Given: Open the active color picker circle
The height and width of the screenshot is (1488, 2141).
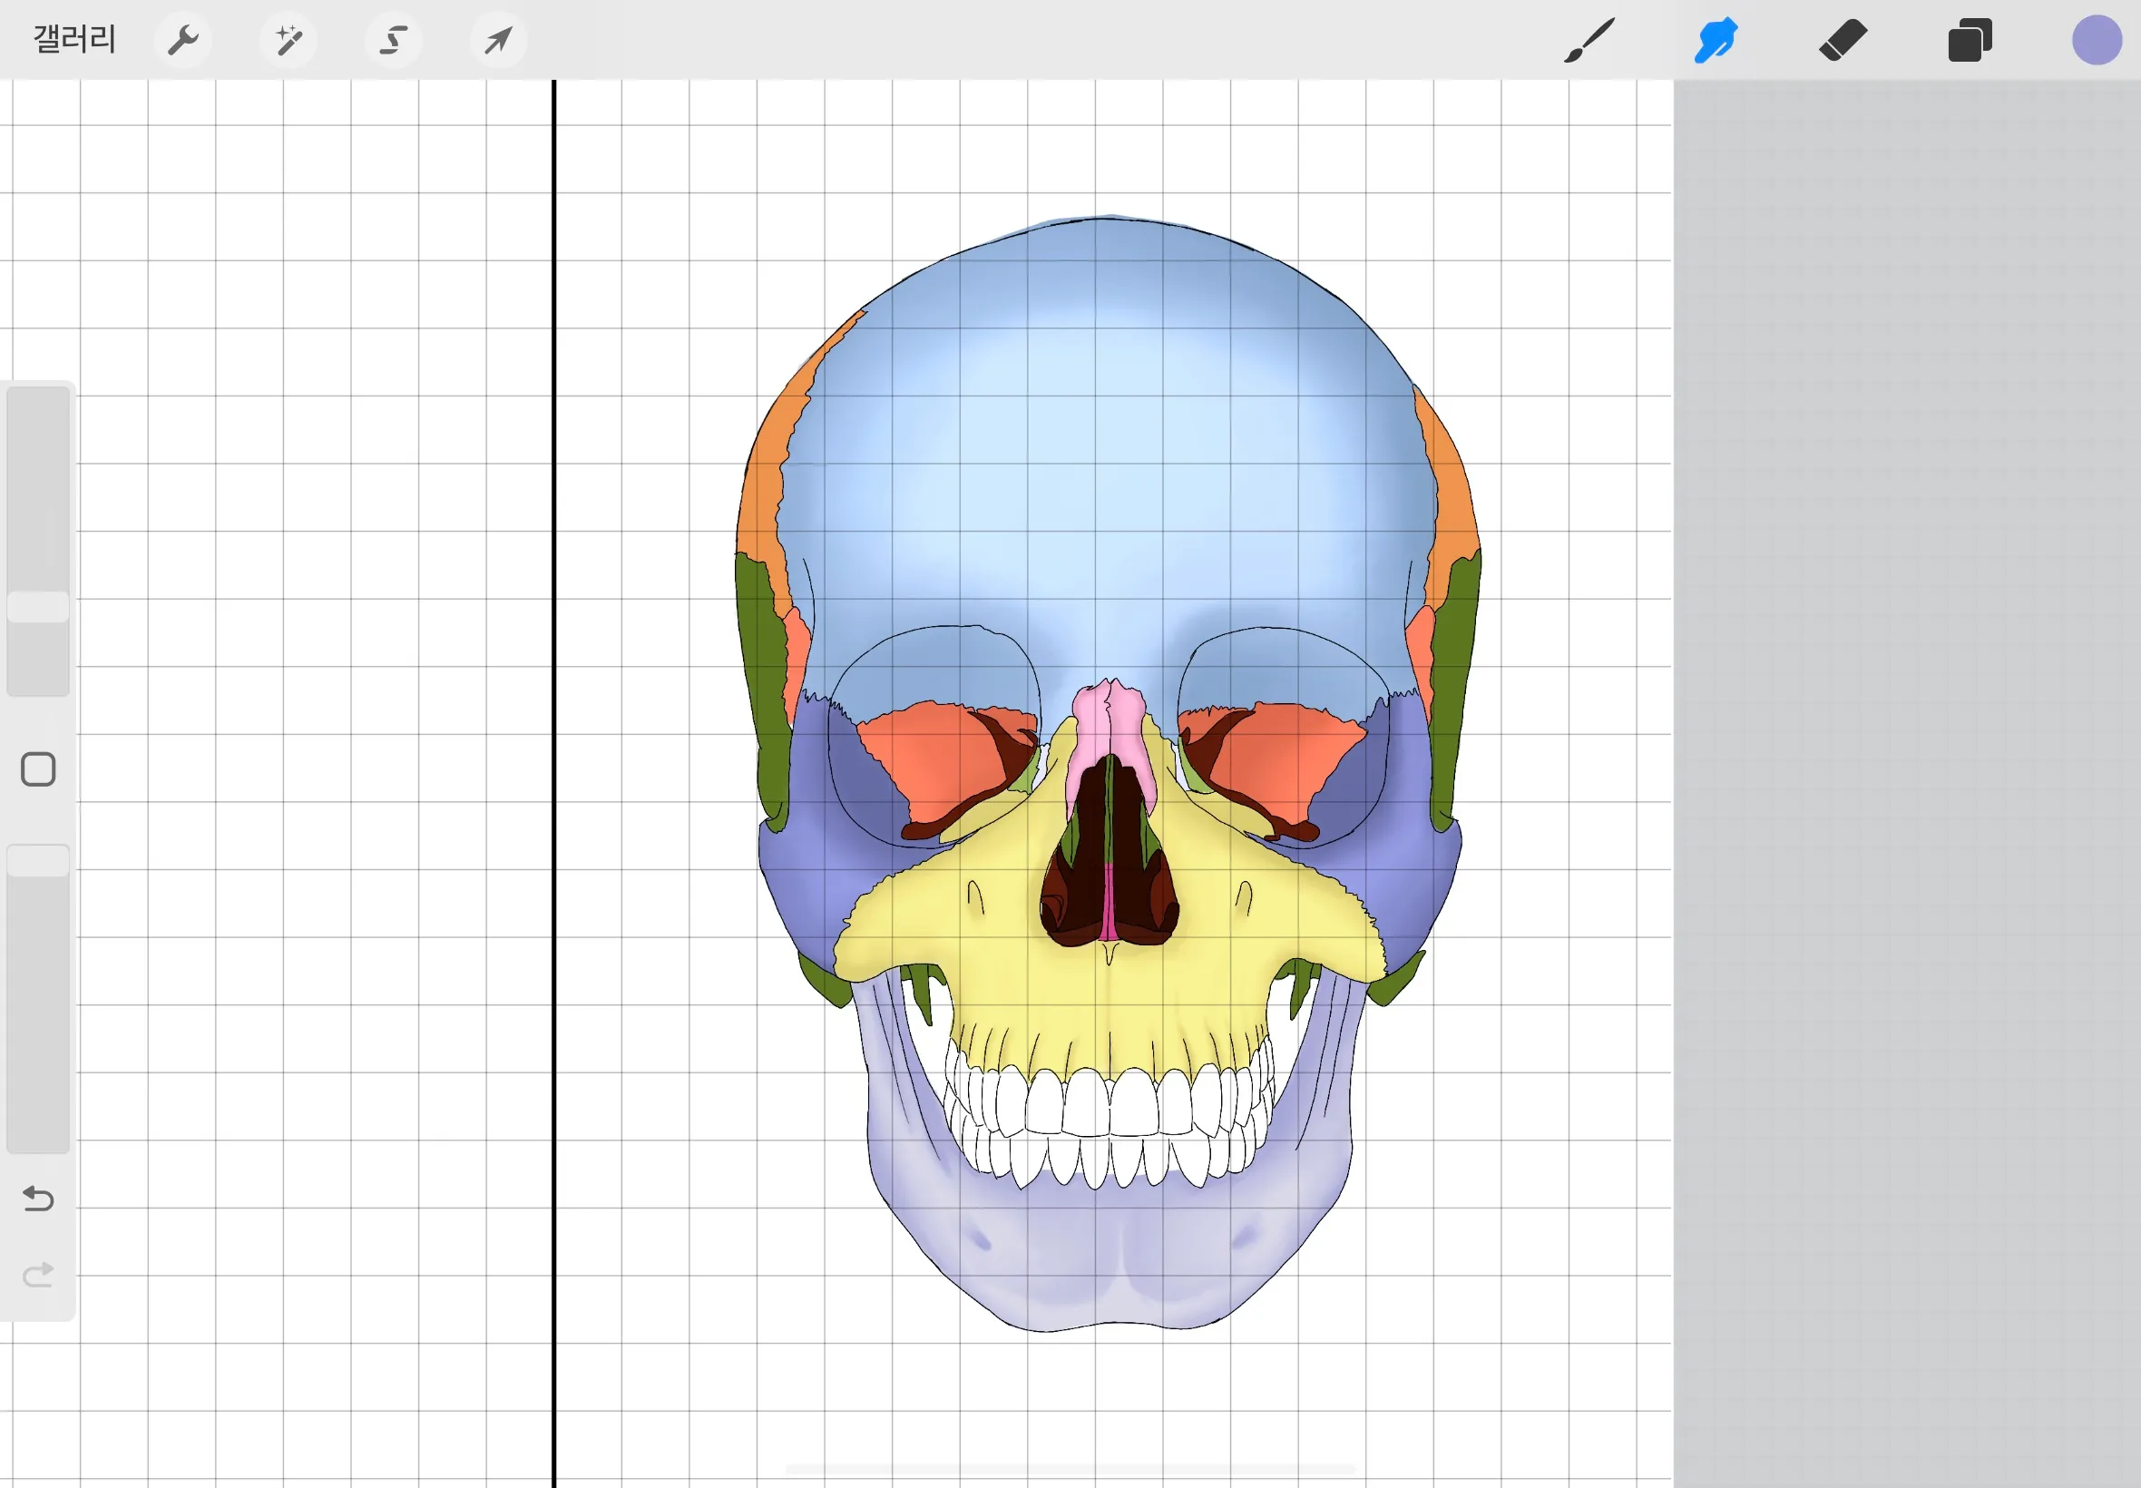Looking at the screenshot, I should click(2097, 40).
